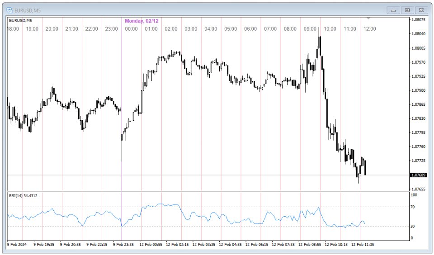Click the Monday, 02/12 day separator label

coord(142,21)
